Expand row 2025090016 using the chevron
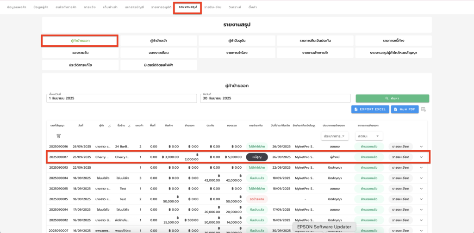 click(421, 147)
